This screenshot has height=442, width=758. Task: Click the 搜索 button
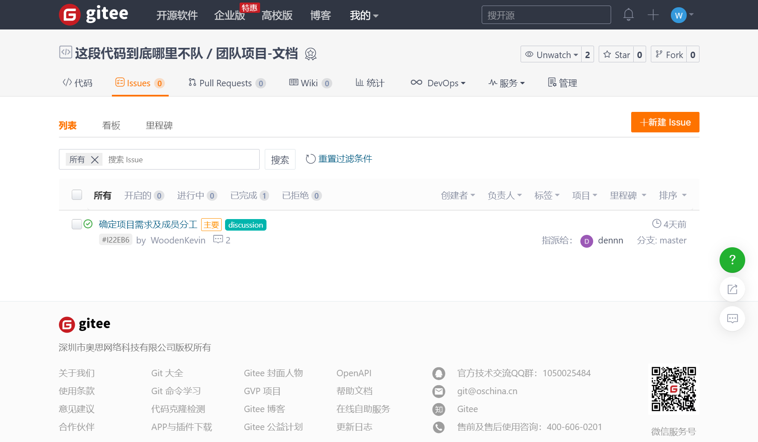tap(280, 159)
